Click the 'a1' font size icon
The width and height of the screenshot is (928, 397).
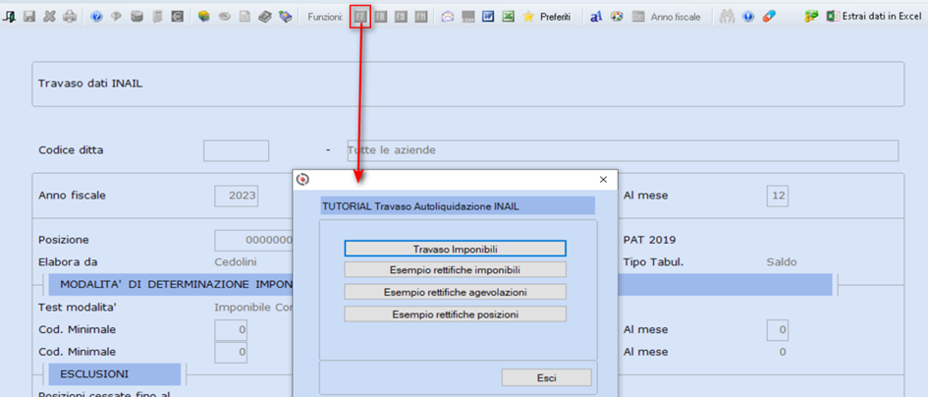[x=596, y=17]
